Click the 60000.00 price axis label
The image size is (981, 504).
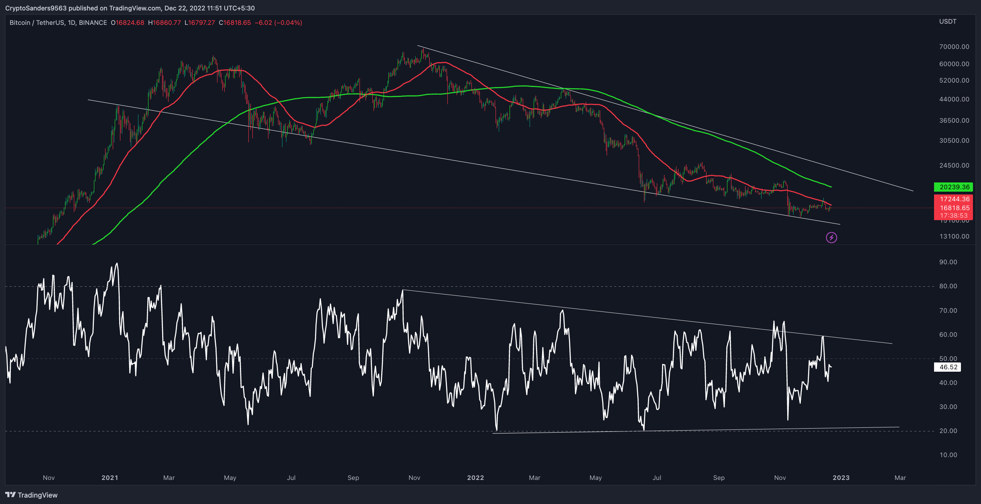pyautogui.click(x=954, y=64)
